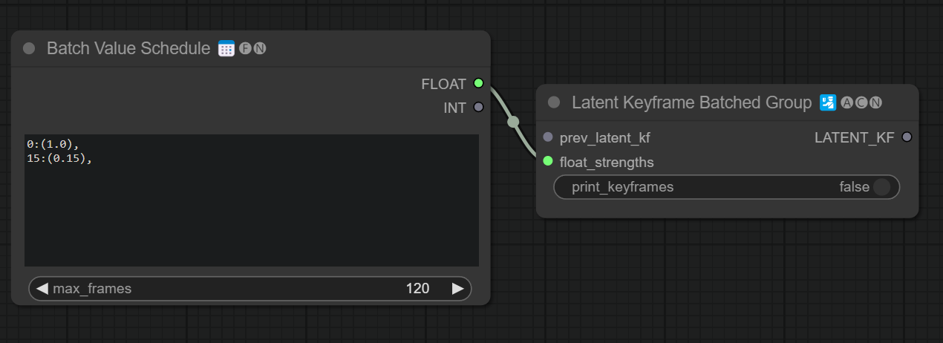
Task: Click the A badge on Latent Keyframe node
Action: point(847,102)
